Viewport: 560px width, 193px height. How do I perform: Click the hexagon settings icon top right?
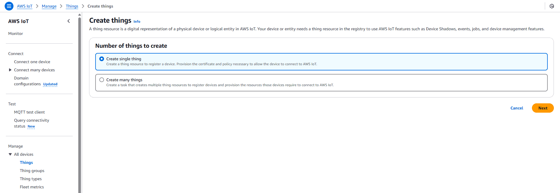552,6
